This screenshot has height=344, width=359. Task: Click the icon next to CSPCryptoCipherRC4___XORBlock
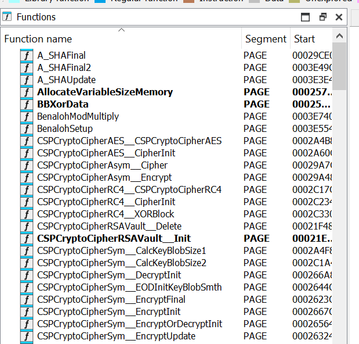27,214
